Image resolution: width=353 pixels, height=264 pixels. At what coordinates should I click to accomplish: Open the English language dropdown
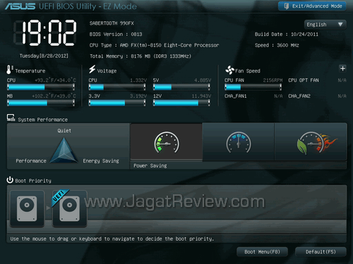pos(325,25)
